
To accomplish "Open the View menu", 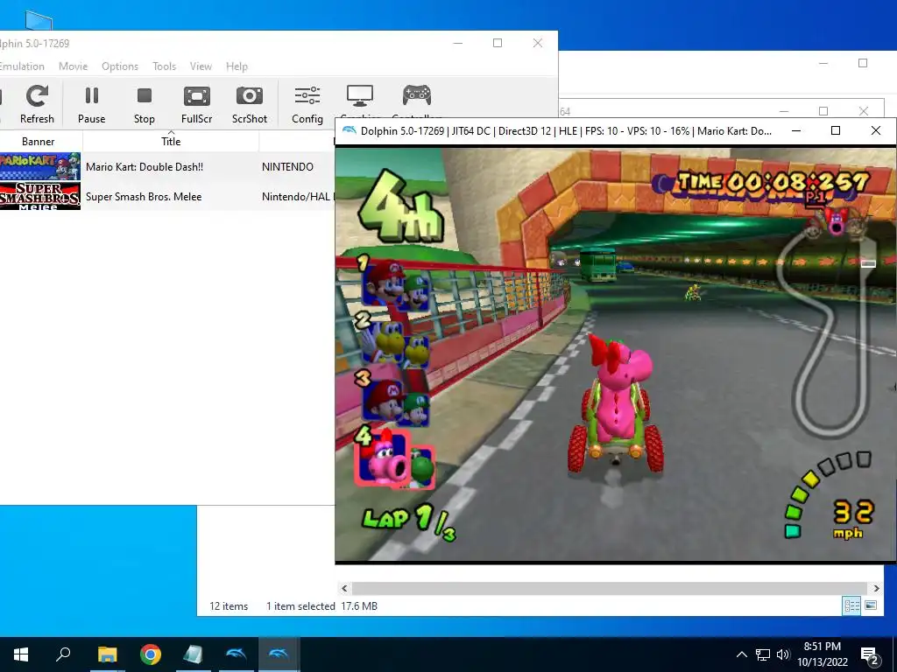I will coord(201,66).
